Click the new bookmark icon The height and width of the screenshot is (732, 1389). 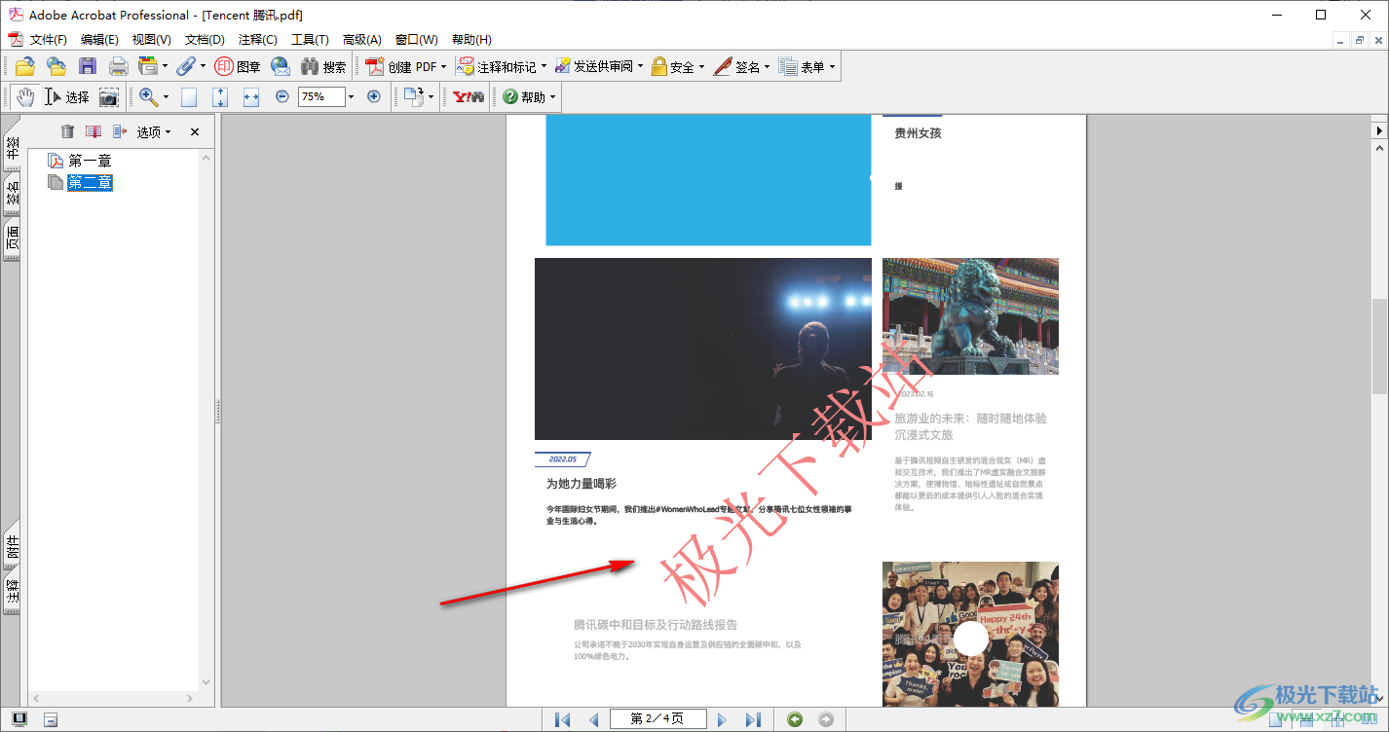click(94, 131)
